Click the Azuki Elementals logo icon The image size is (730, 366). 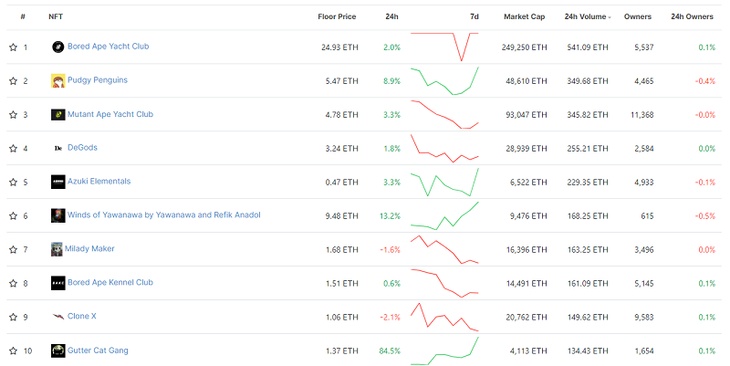[57, 182]
